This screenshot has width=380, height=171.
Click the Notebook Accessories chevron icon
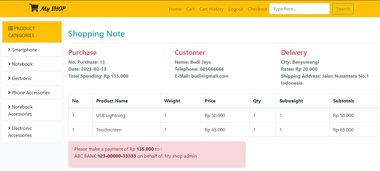point(9,107)
